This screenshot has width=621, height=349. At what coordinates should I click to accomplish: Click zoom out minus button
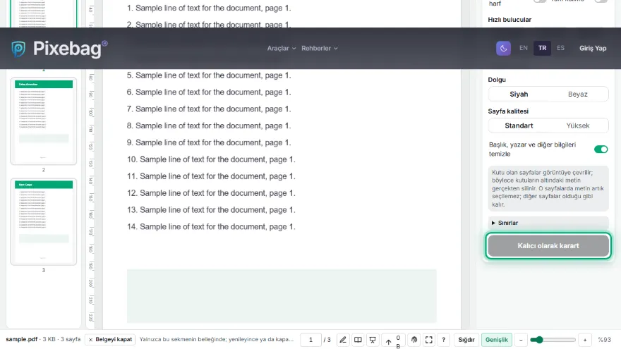click(521, 340)
